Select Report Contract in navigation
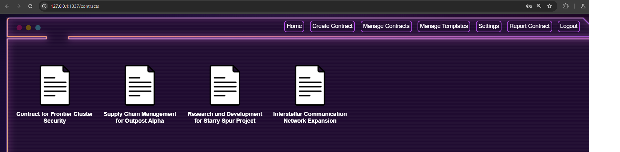Screen dimensions: 620x152 point(529,26)
